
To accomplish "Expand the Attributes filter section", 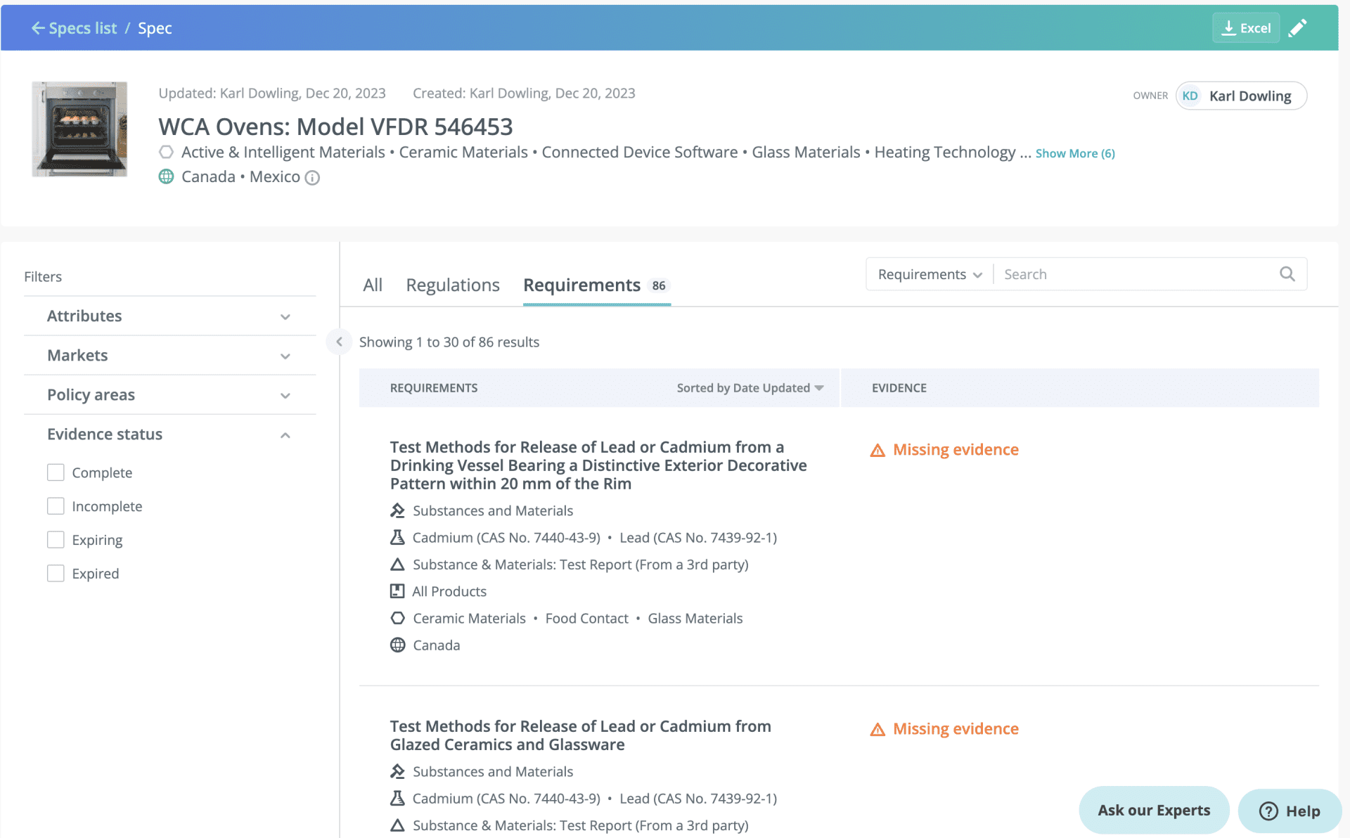I will click(285, 316).
